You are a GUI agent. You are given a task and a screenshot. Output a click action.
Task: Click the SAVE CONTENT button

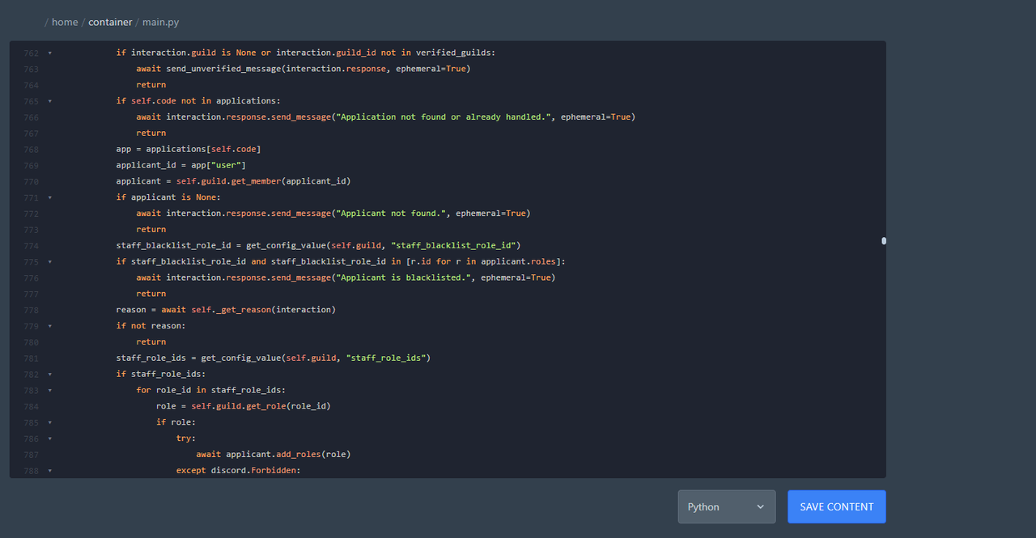[x=837, y=506]
